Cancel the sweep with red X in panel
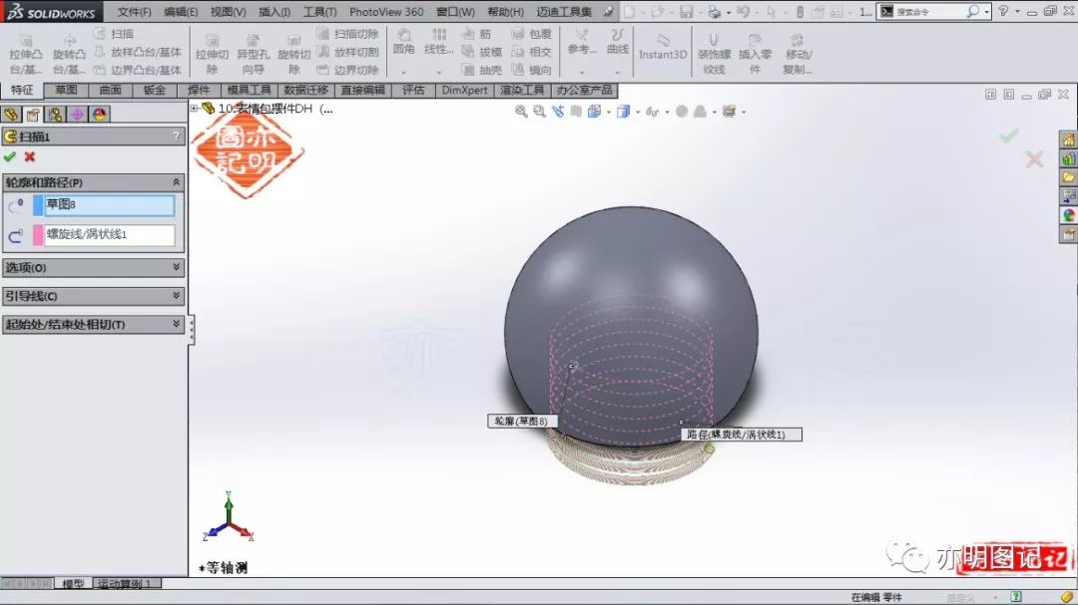Viewport: 1078px width, 605px height. 30,156
